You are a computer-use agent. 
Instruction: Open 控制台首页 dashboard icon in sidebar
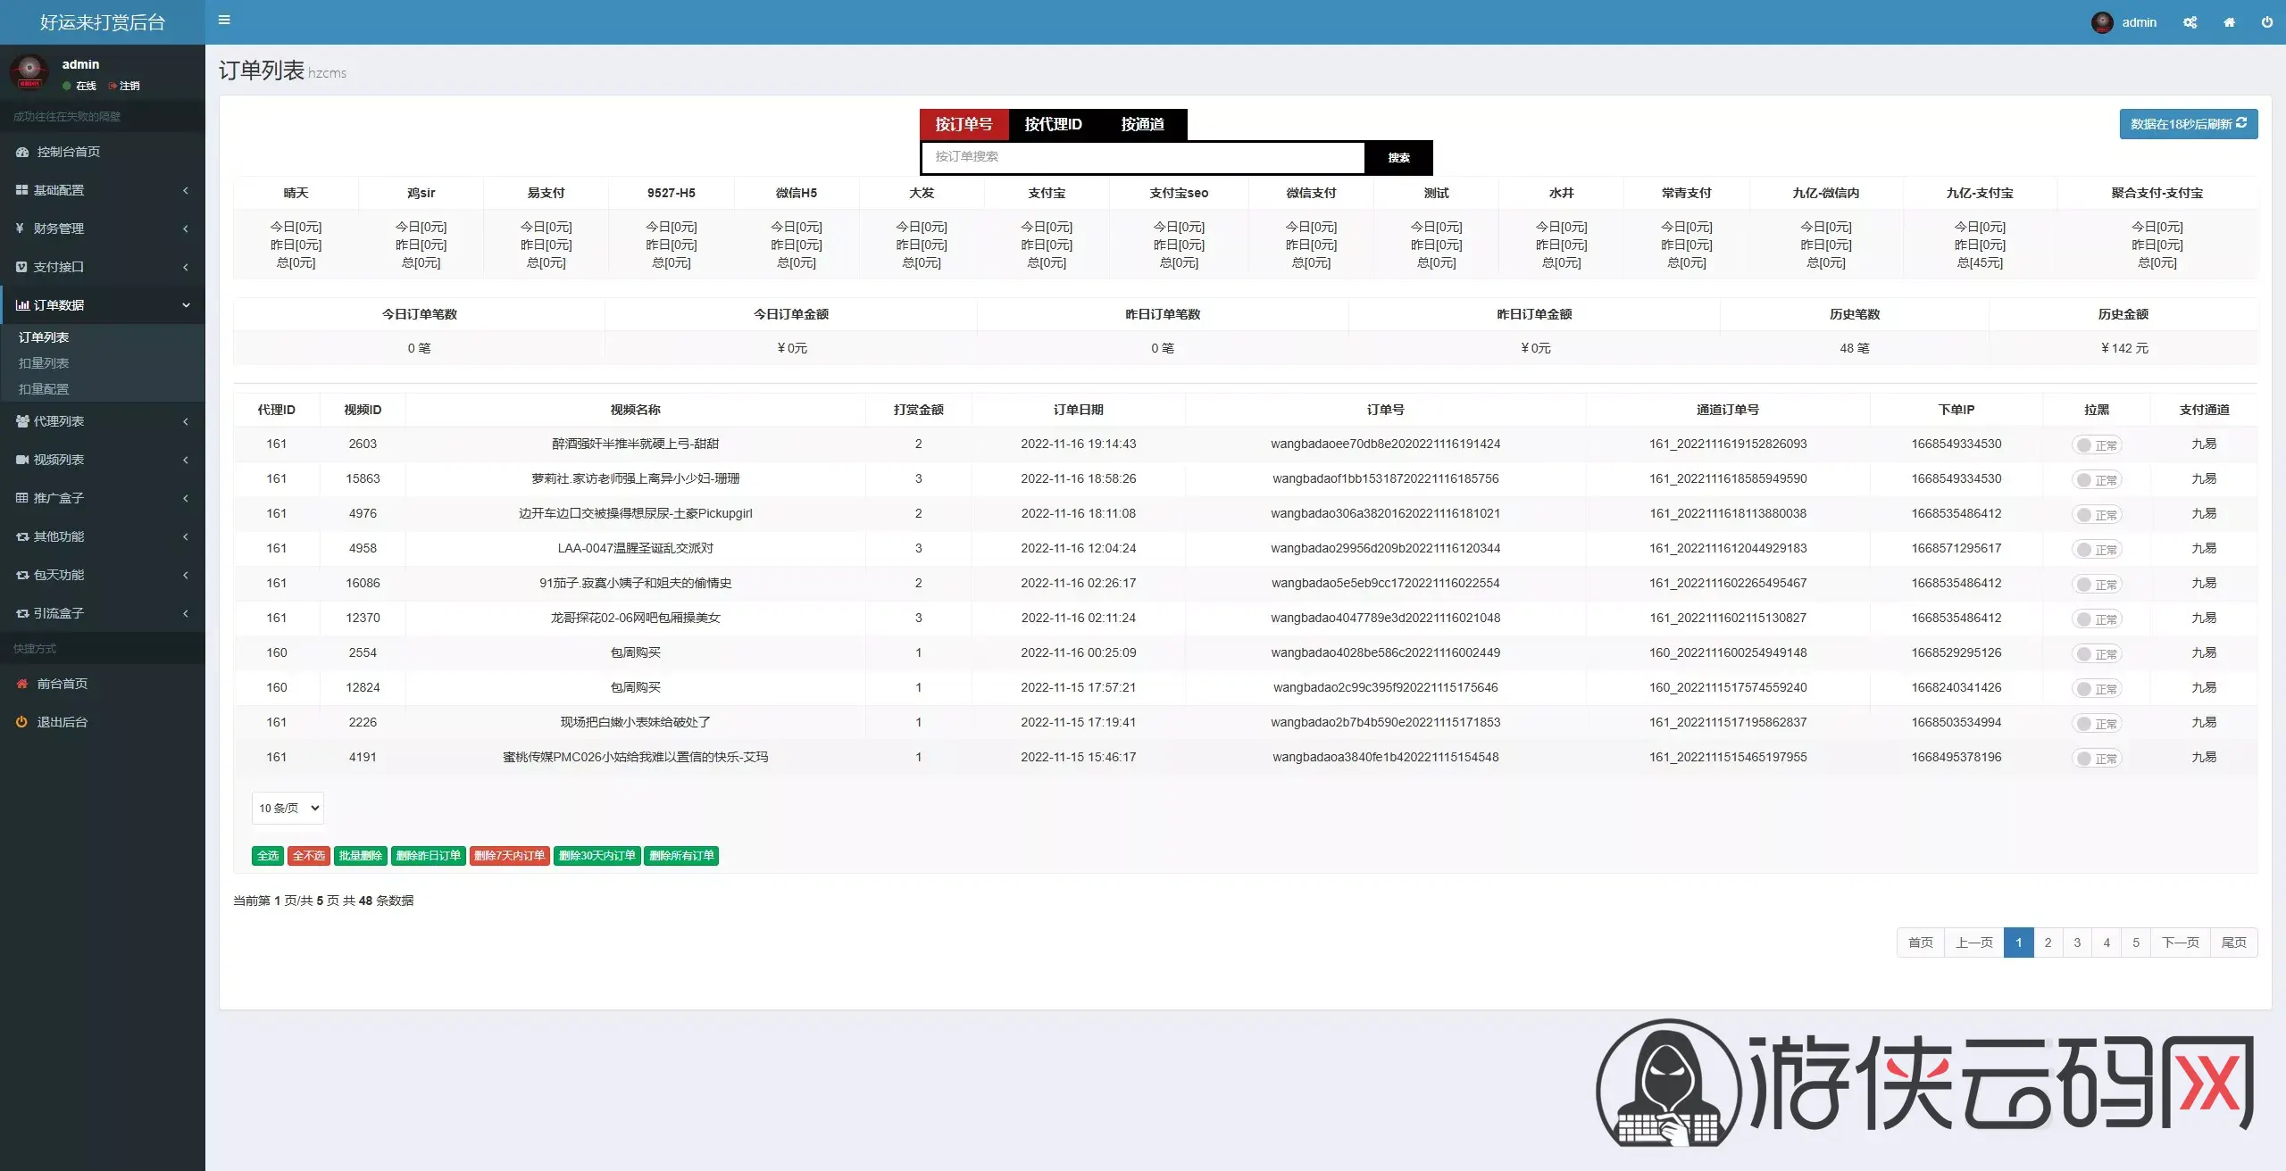[x=22, y=152]
